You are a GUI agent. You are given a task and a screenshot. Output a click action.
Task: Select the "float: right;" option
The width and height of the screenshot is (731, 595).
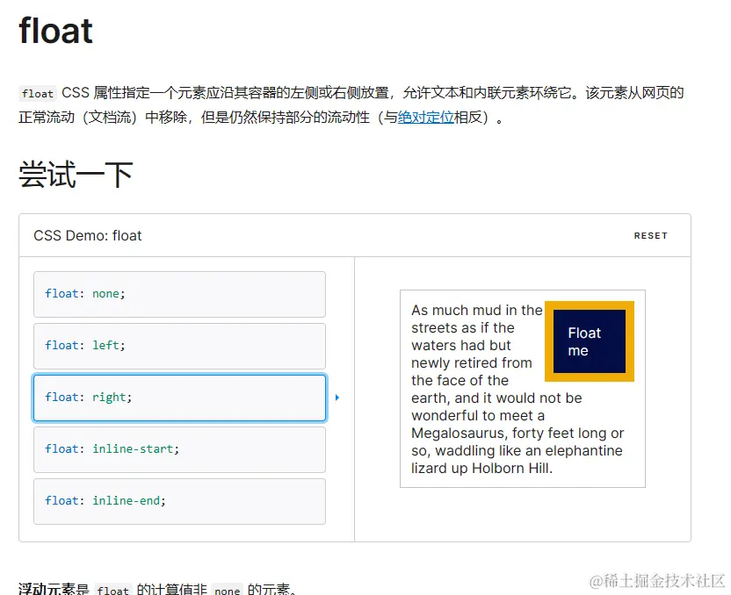click(x=179, y=398)
